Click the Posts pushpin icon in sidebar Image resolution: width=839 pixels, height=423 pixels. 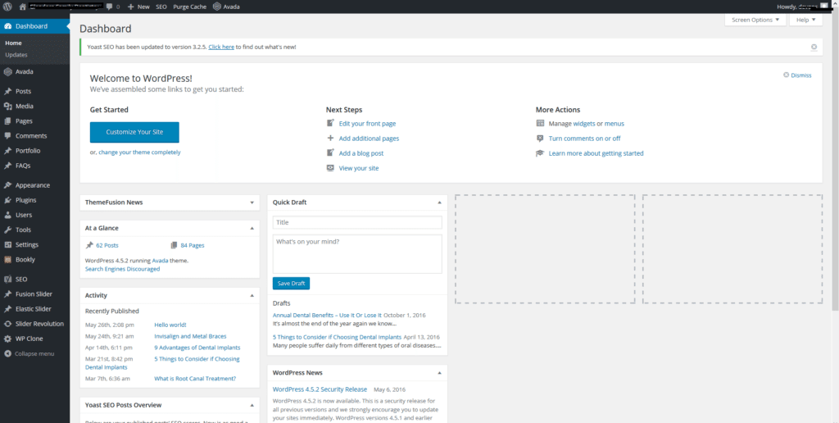click(x=7, y=92)
